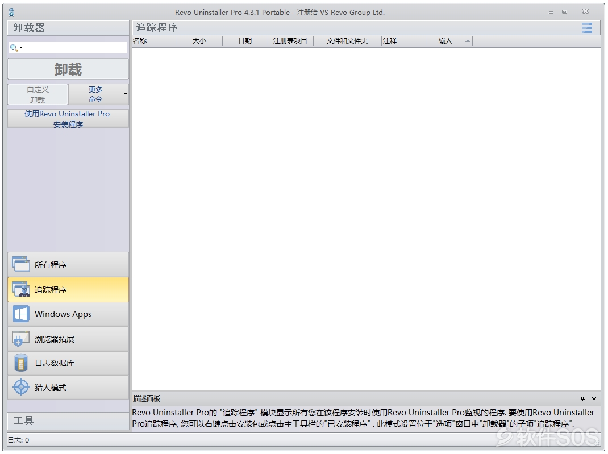608x454 pixels.
Task: Click the 卸载器 section header
Action: coord(68,28)
